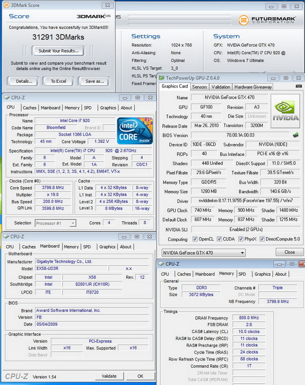The height and width of the screenshot is (385, 305).
Task: Click the Bandwidth 140.6 GB/s field
Action: 280,191
